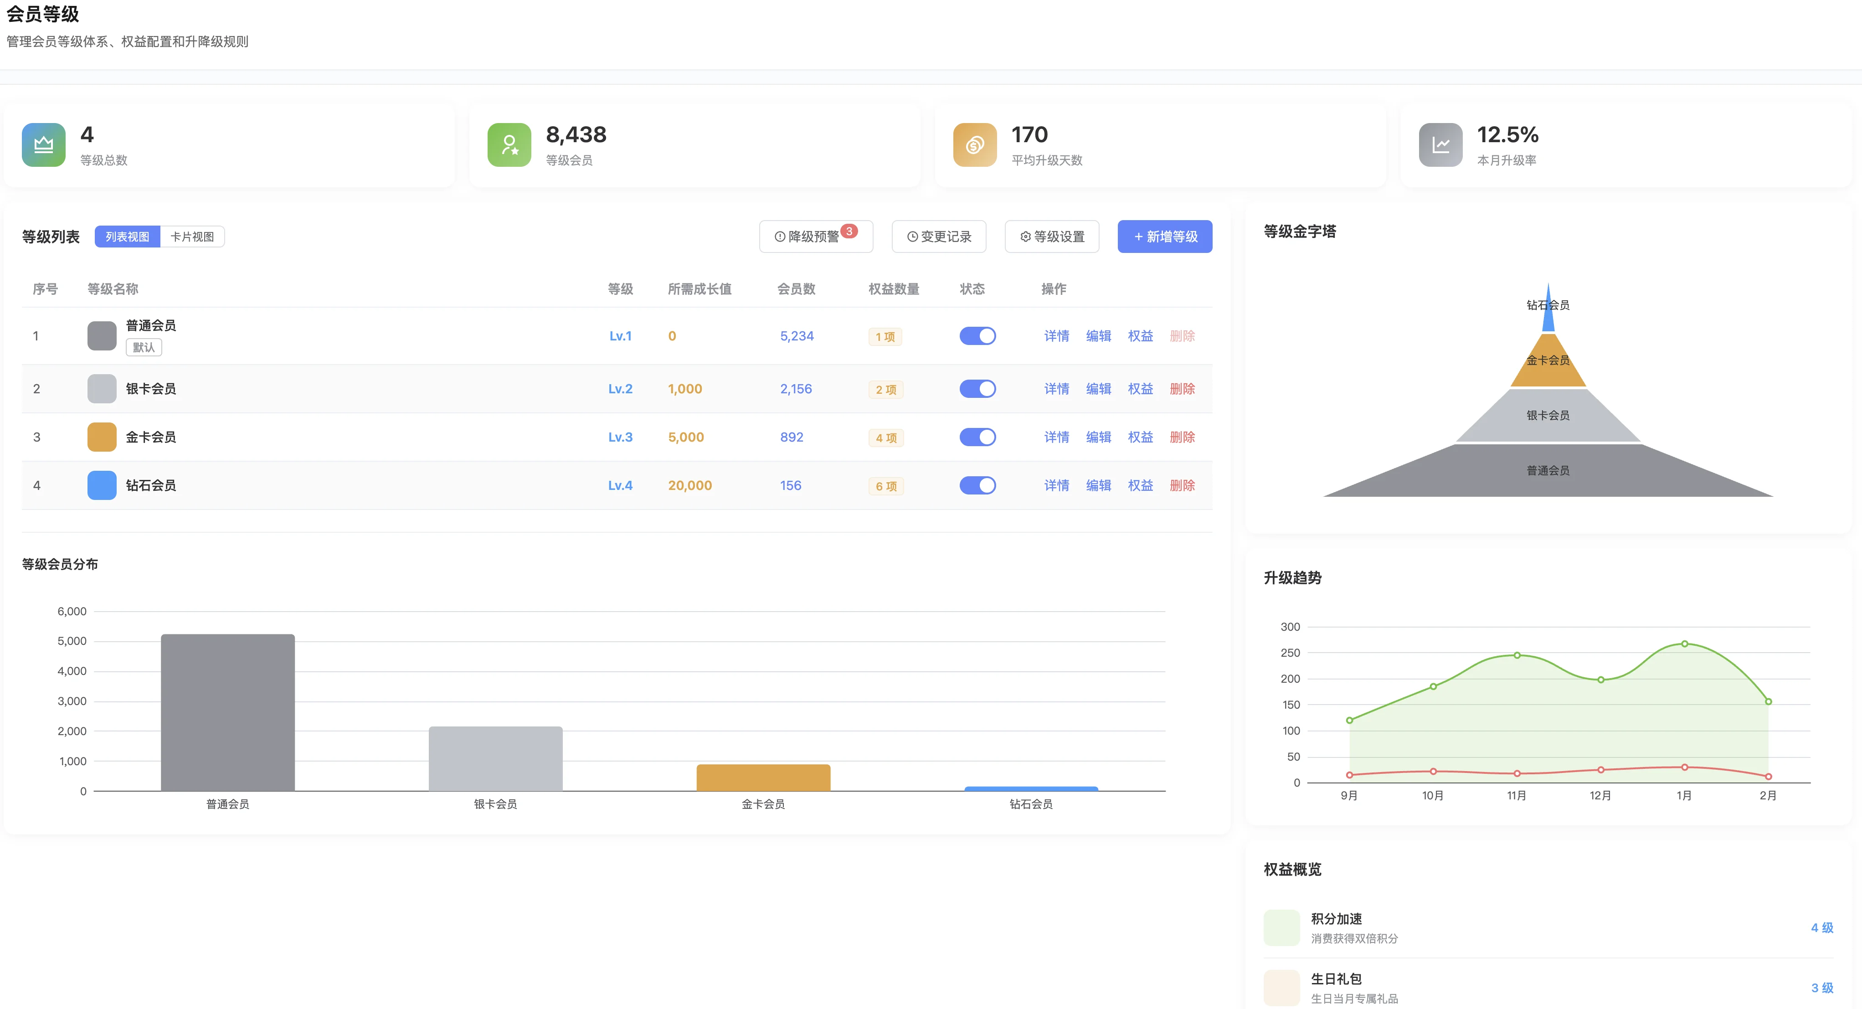Click the 积分加速 benefit icon
This screenshot has width=1862, height=1009.
point(1281,927)
